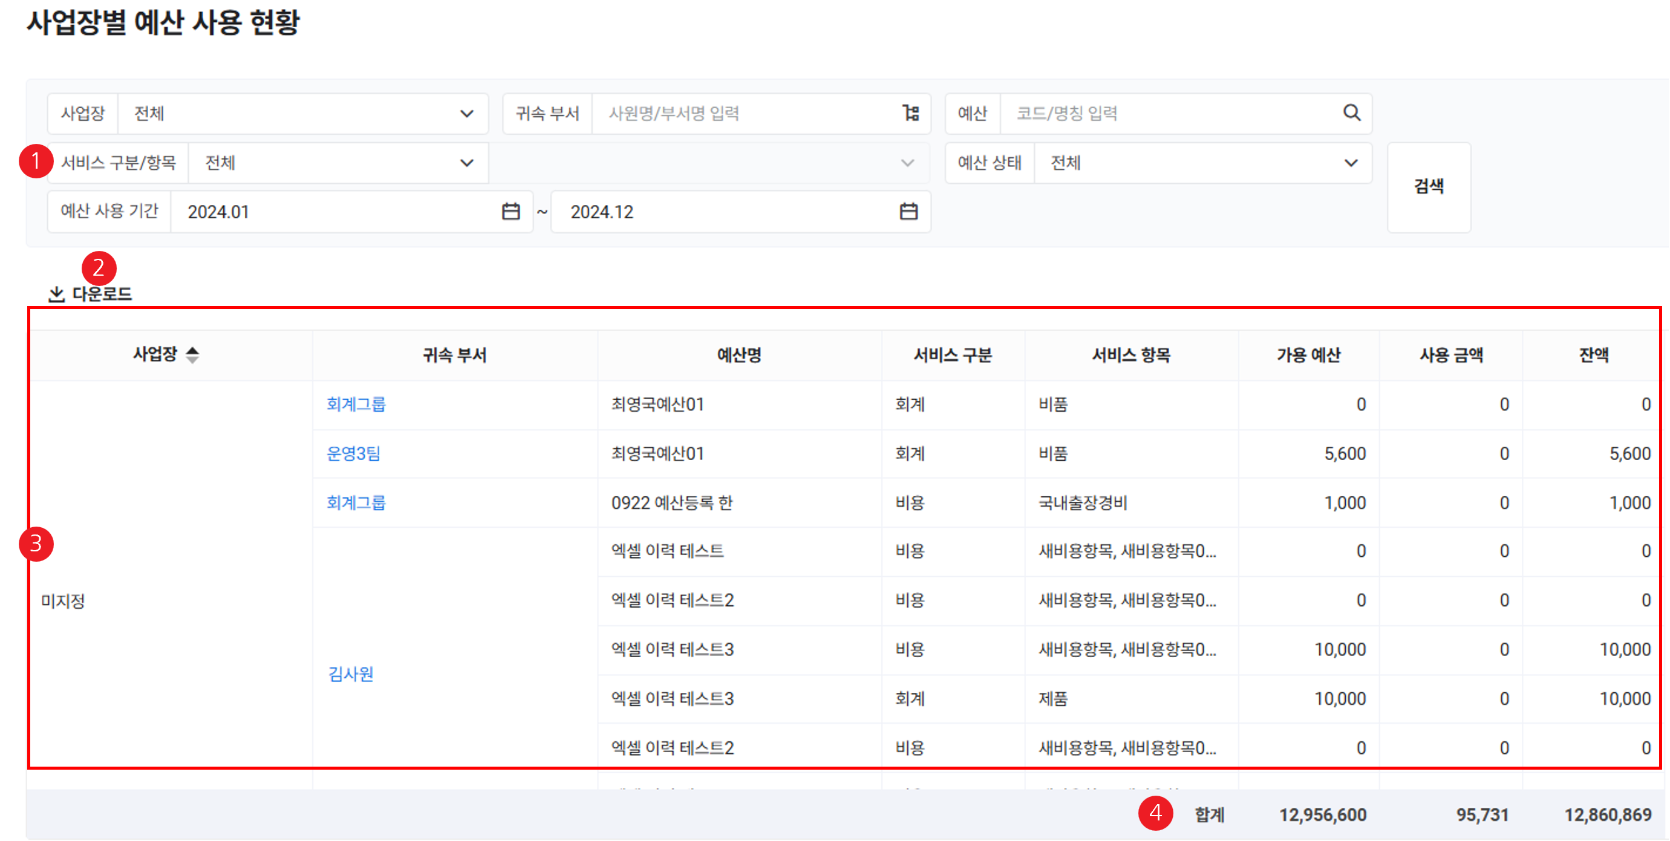1670x841 pixels.
Task: Click the first 회계그룹 link for 최영국예산01
Action: (x=356, y=404)
